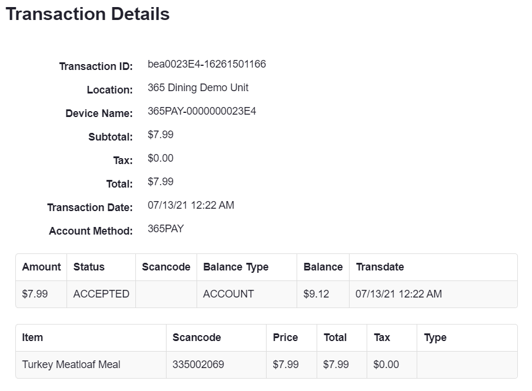Click the Price column header
The width and height of the screenshot is (532, 391).
(x=285, y=337)
